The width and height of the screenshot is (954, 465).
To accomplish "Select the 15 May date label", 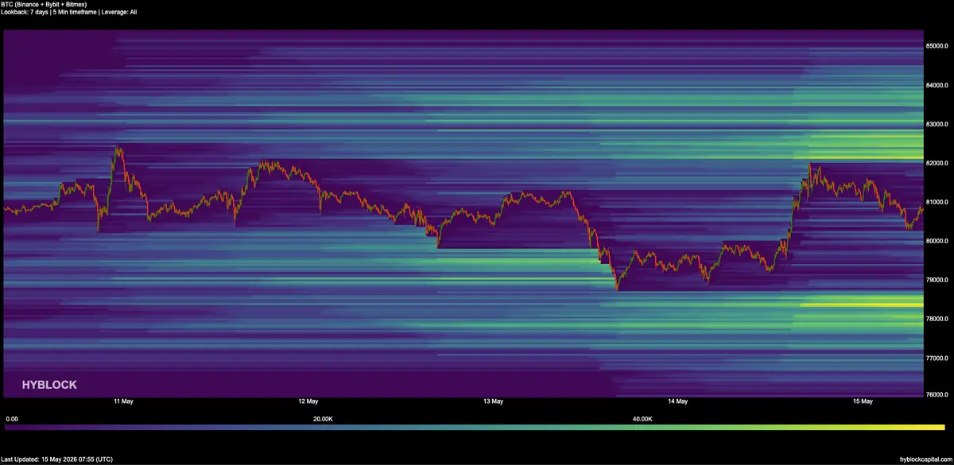I will tap(863, 401).
